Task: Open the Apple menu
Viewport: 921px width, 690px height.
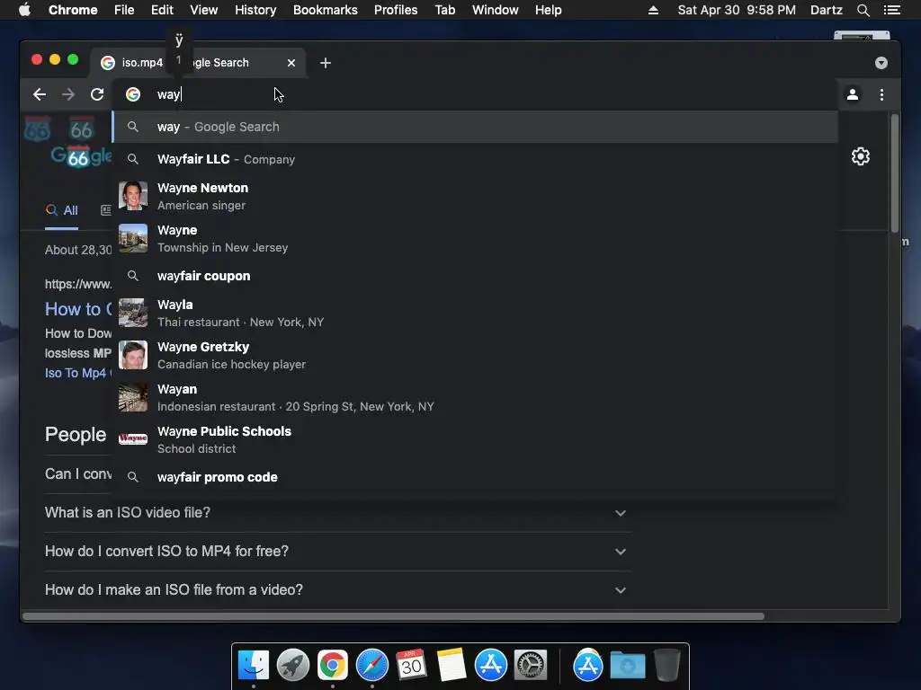Action: pyautogui.click(x=24, y=10)
